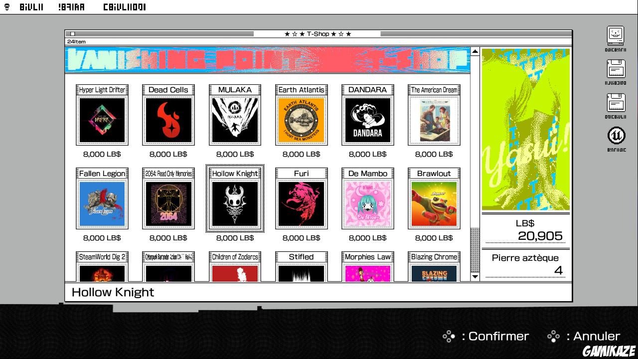The height and width of the screenshot is (359, 638).
Task: Open the Unreal Engine logo desktop icon
Action: point(616,136)
